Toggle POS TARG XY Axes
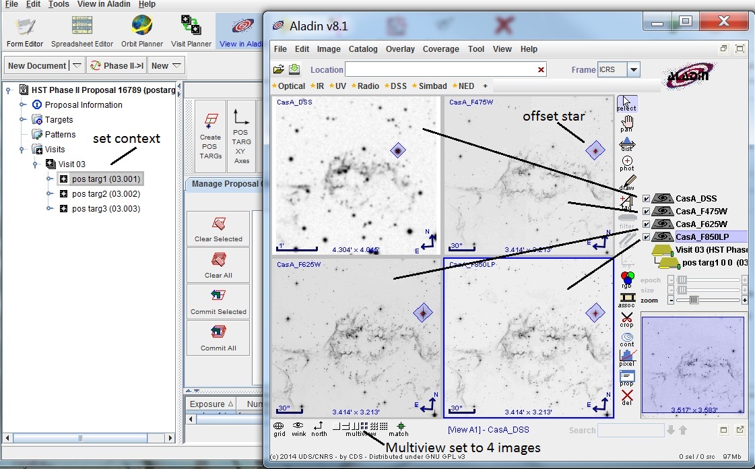Image resolution: width=755 pixels, height=469 pixels. [241, 136]
